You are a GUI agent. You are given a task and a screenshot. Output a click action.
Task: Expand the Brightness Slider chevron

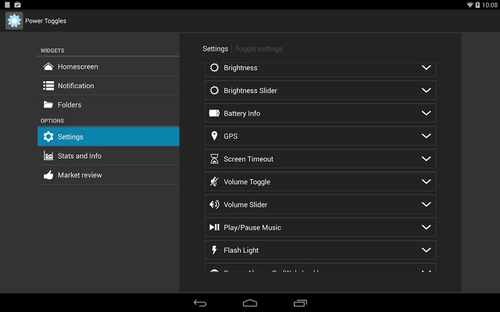click(x=426, y=90)
